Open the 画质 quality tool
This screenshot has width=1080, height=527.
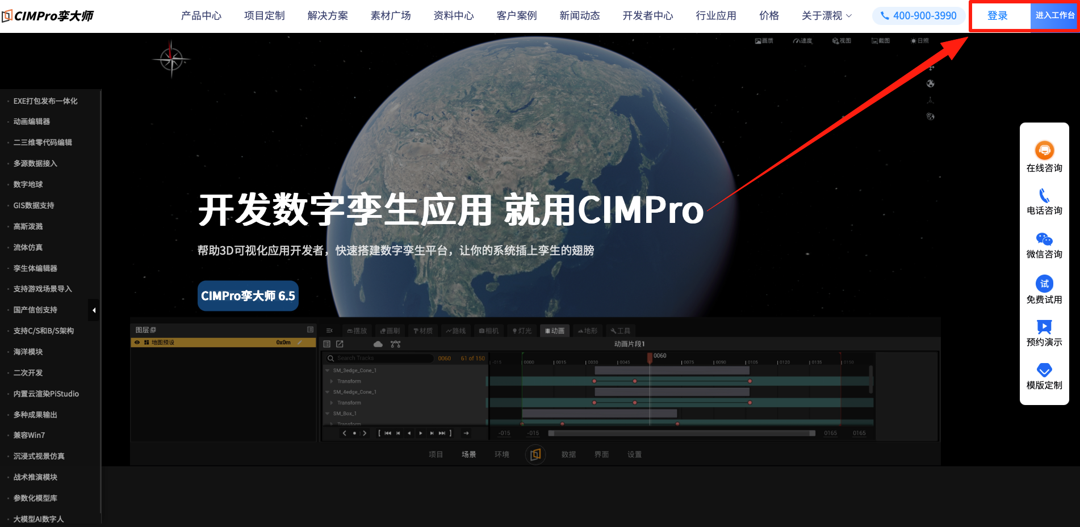(764, 41)
